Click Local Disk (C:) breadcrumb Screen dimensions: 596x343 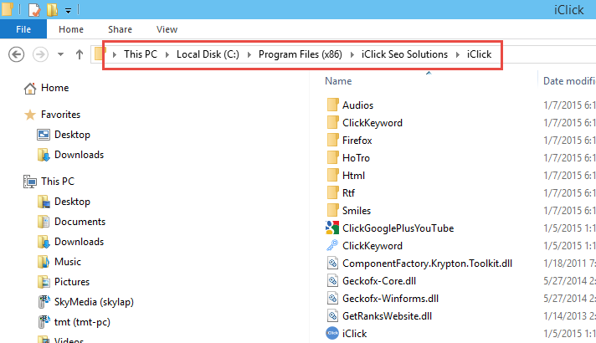coord(208,54)
